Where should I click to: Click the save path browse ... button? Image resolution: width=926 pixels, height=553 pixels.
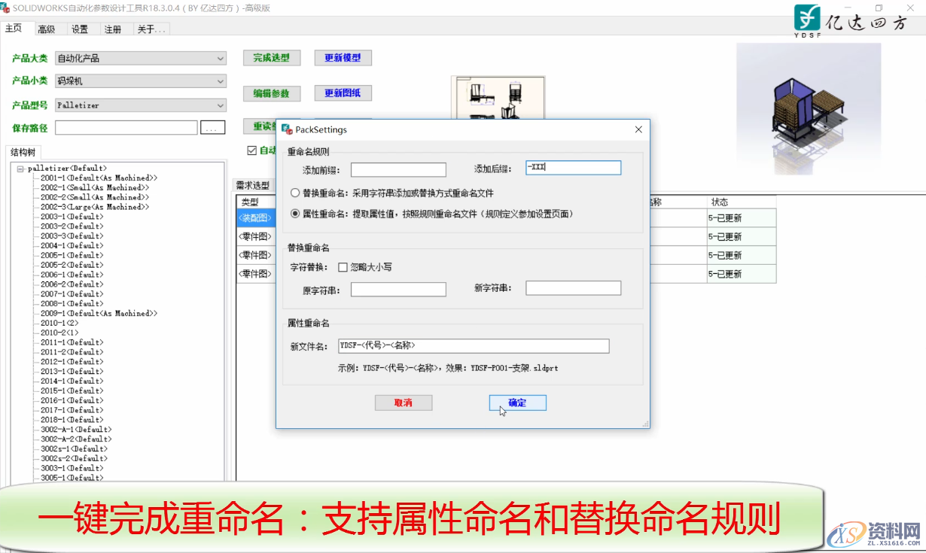coord(213,126)
